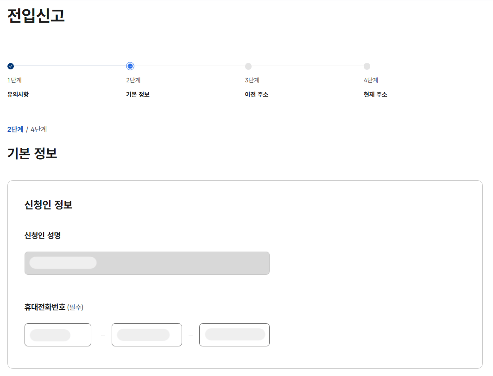Click the completed 1단계 checkmark icon
This screenshot has width=493, height=376.
pyautogui.click(x=10, y=66)
